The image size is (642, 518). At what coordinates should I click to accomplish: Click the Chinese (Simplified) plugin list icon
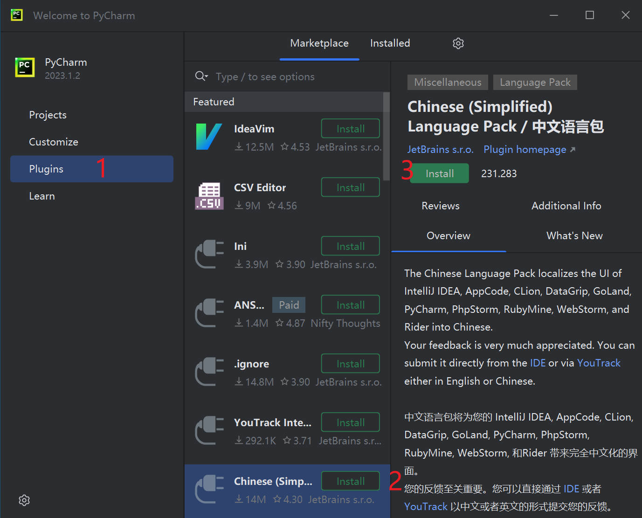pos(209,489)
